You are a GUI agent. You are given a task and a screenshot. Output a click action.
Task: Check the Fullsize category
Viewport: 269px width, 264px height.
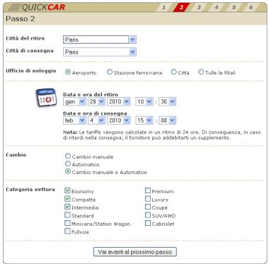click(x=67, y=231)
